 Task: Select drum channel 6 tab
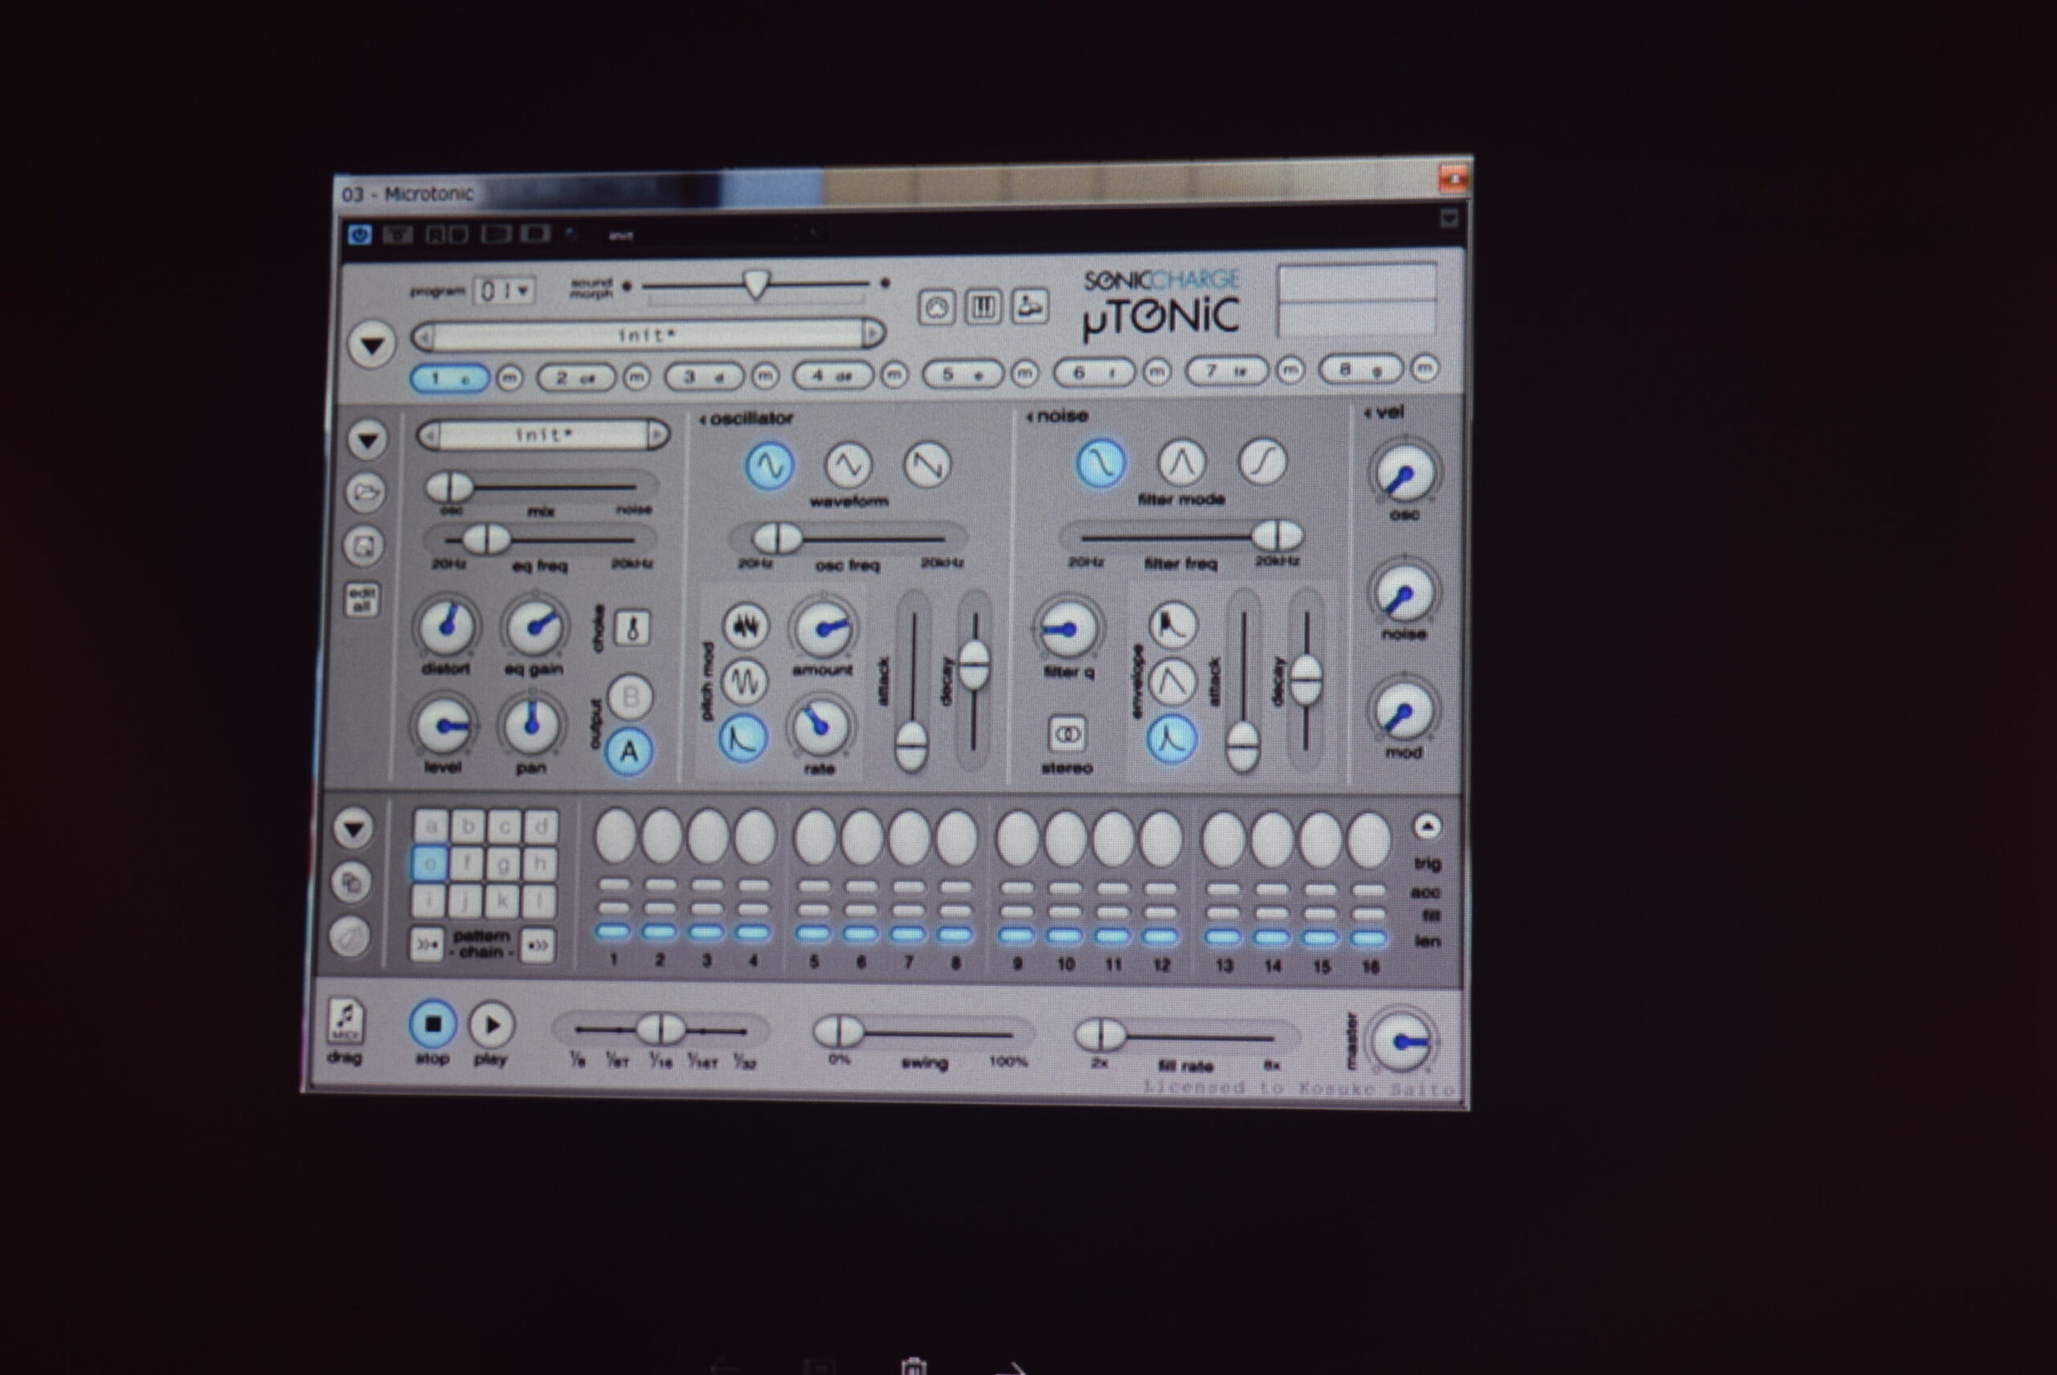pos(1094,373)
